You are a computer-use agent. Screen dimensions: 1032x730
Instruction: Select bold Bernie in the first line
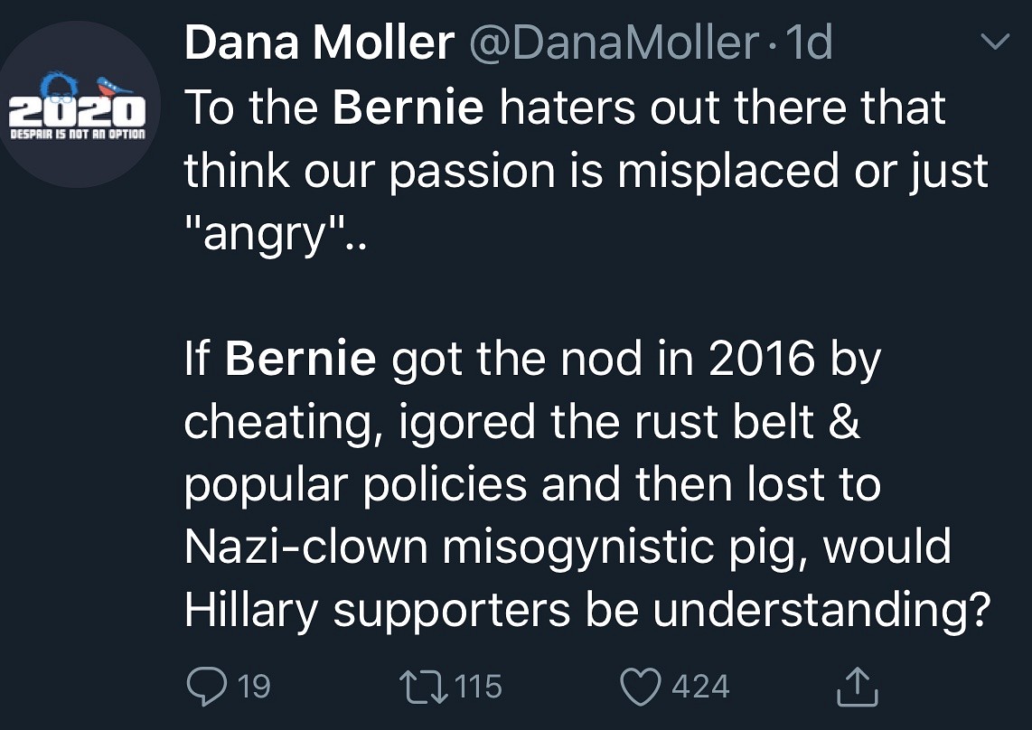408,108
